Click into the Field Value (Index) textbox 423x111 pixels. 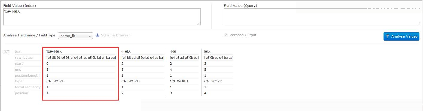(x=102, y=17)
